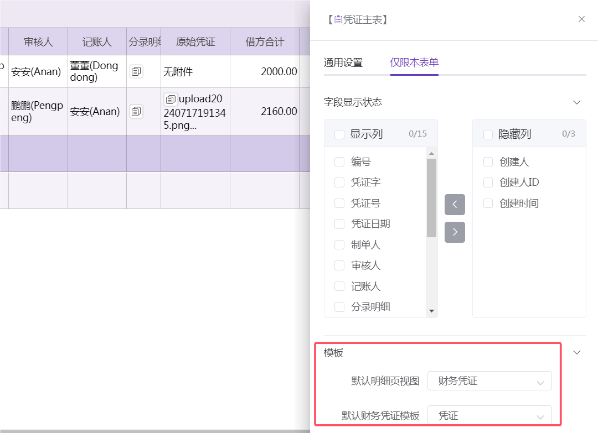The image size is (598, 433).
Task: Click attachment icon beside upload20240717191345.png
Action: [x=171, y=100]
